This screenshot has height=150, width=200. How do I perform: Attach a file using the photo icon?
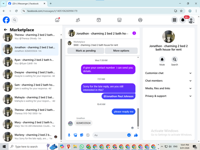(x=75, y=135)
